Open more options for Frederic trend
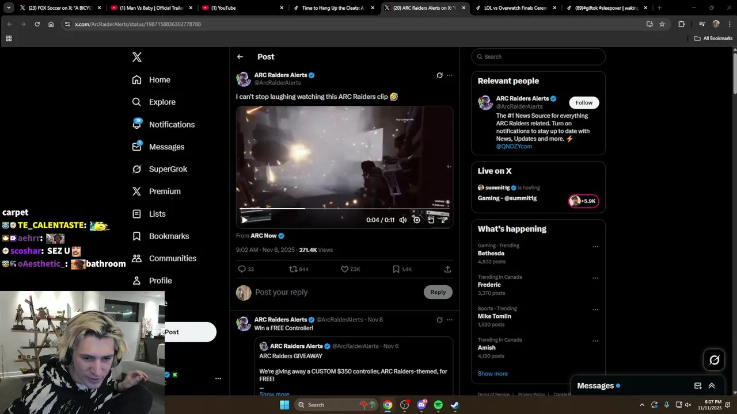The height and width of the screenshot is (414, 737). coord(595,278)
